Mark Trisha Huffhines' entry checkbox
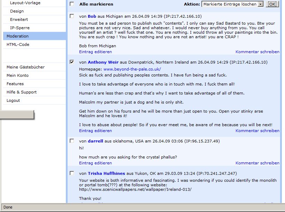Screen dimensions: 285x212 [72, 173]
